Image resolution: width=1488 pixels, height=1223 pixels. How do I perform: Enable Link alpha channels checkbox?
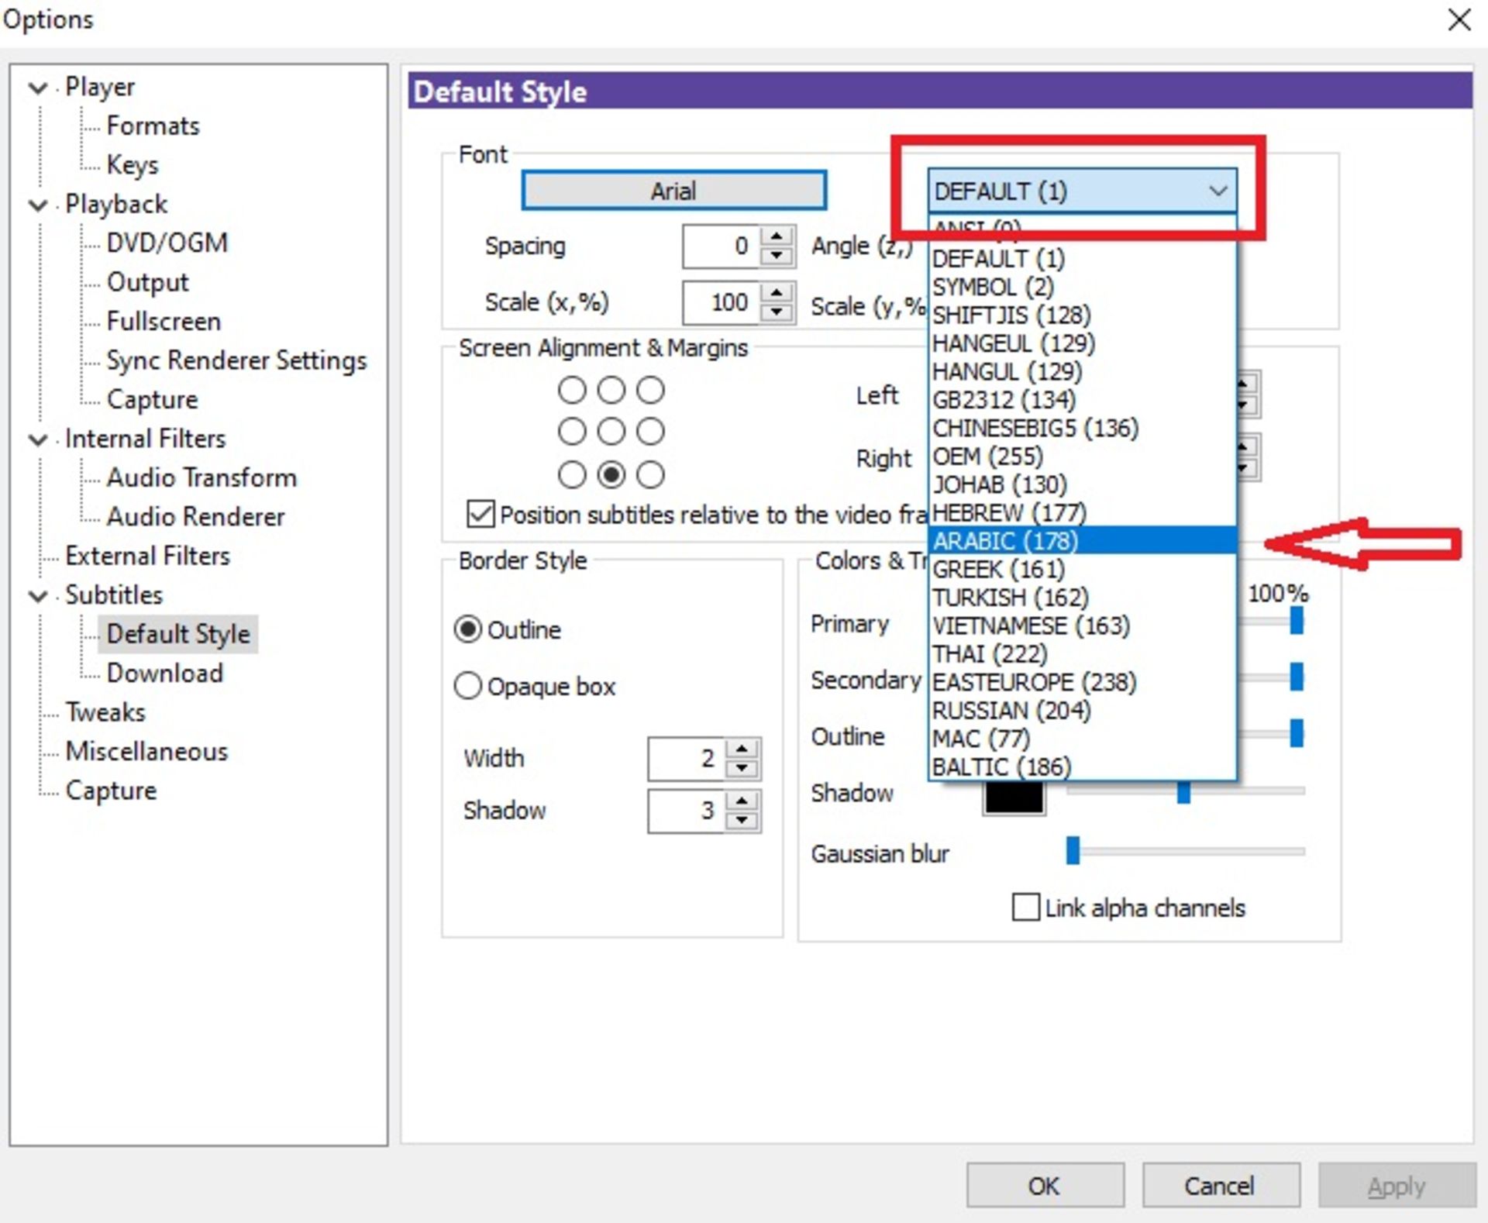(x=1026, y=907)
